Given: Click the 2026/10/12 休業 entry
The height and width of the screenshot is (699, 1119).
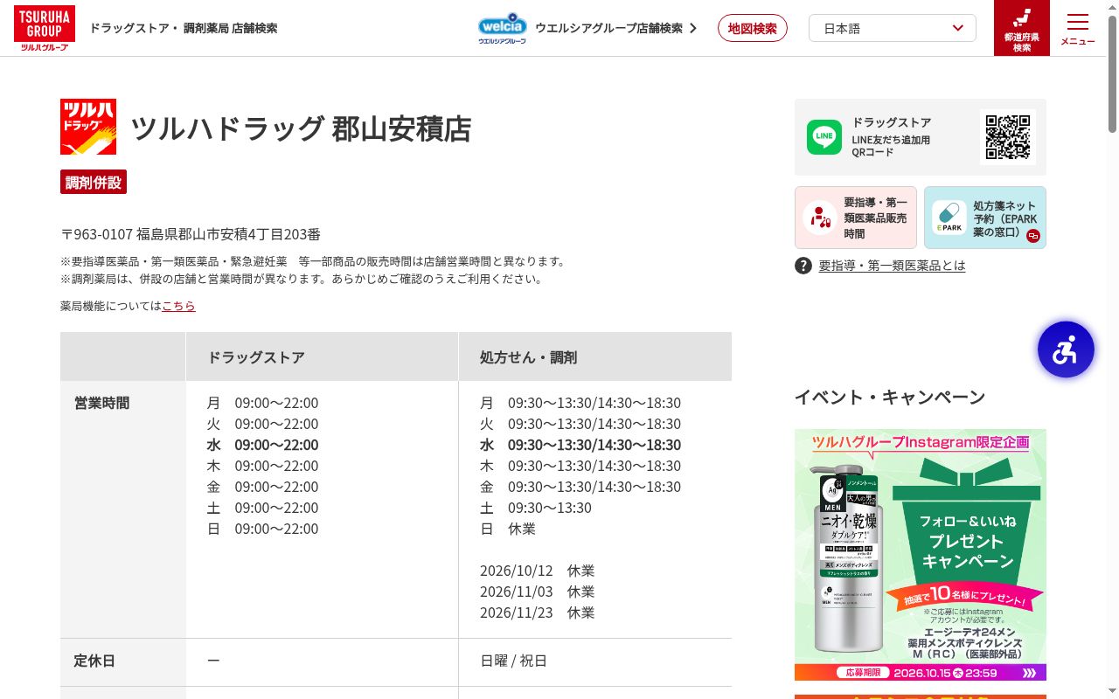Looking at the screenshot, I should (x=537, y=571).
